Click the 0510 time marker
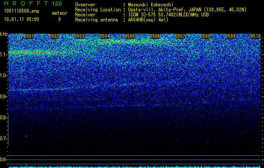The height and width of the screenshot is (168, 264). (x=256, y=36)
